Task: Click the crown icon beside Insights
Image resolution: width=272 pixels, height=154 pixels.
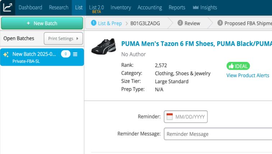Action: coord(196,8)
